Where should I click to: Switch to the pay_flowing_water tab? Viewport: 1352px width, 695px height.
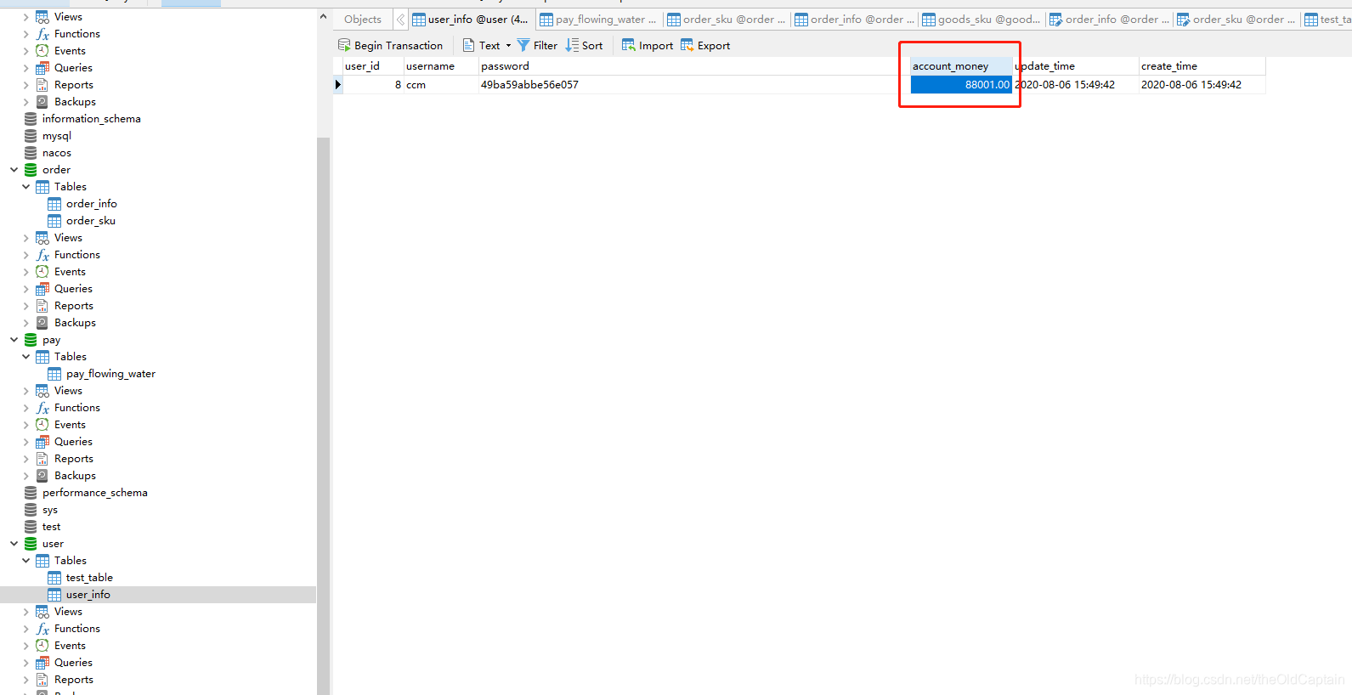(x=599, y=20)
